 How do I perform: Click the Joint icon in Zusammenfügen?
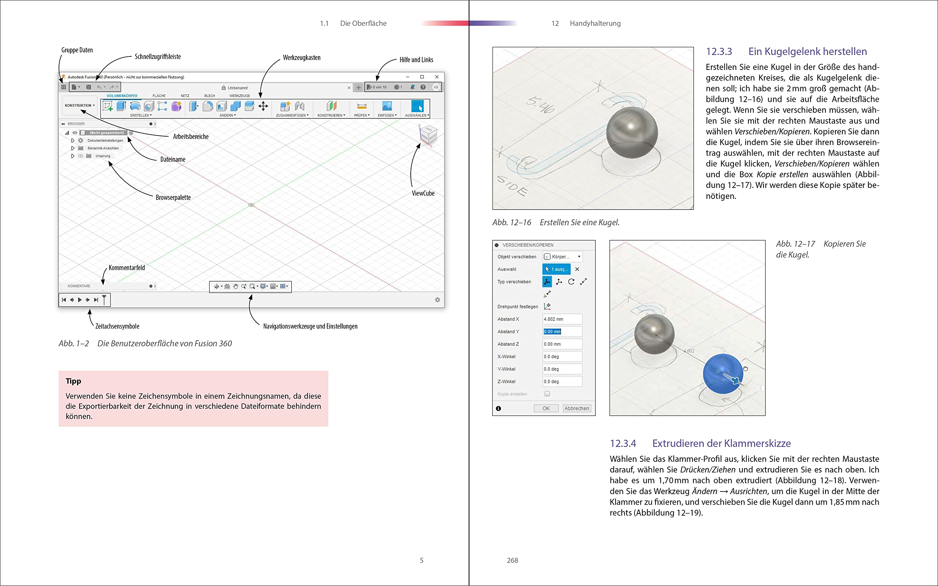[300, 106]
